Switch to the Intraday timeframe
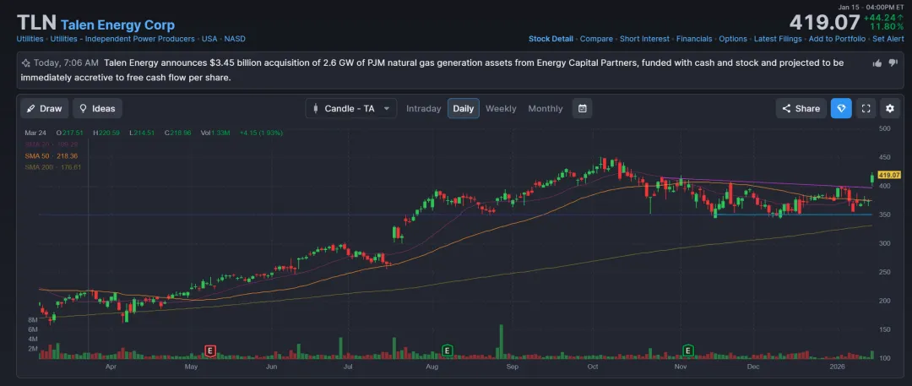The height and width of the screenshot is (386, 912). point(423,108)
